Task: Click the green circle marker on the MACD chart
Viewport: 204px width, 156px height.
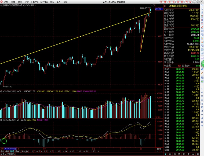Action: coord(4,140)
